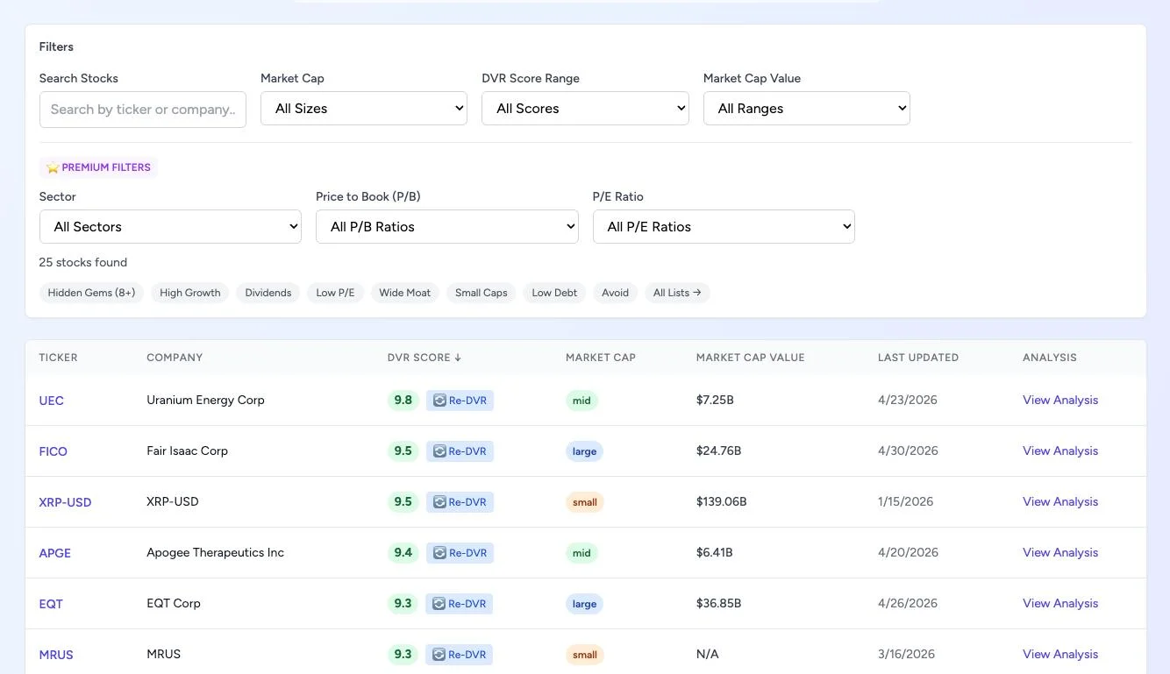View Analysis for Fair Isaac Corp
Image resolution: width=1170 pixels, height=674 pixels.
pos(1060,451)
